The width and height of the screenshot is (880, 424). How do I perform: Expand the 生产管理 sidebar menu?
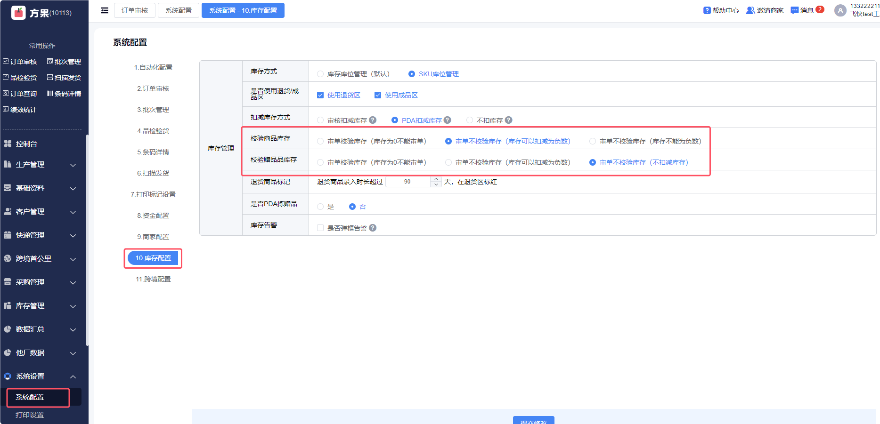point(40,165)
